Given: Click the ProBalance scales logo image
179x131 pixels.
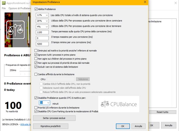Looking at the screenshot, I should point(16,30).
